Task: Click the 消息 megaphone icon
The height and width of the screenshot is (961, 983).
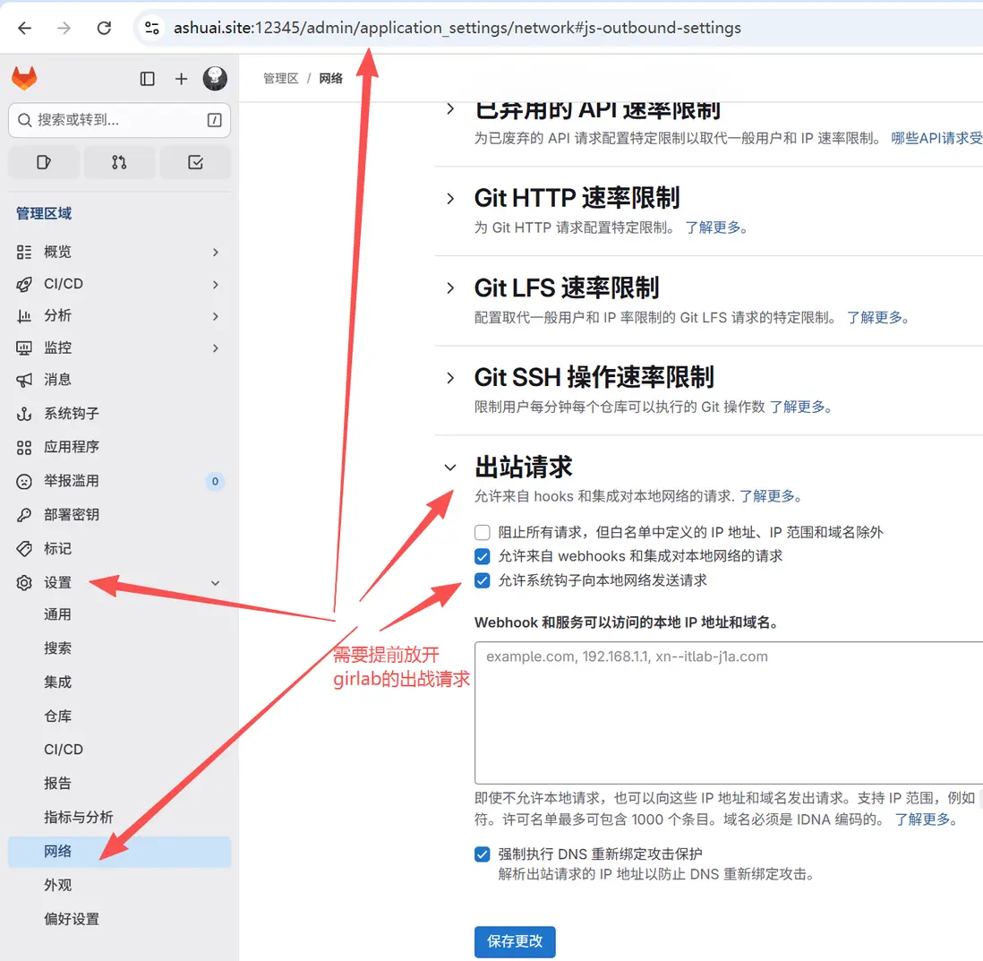Action: tap(24, 380)
